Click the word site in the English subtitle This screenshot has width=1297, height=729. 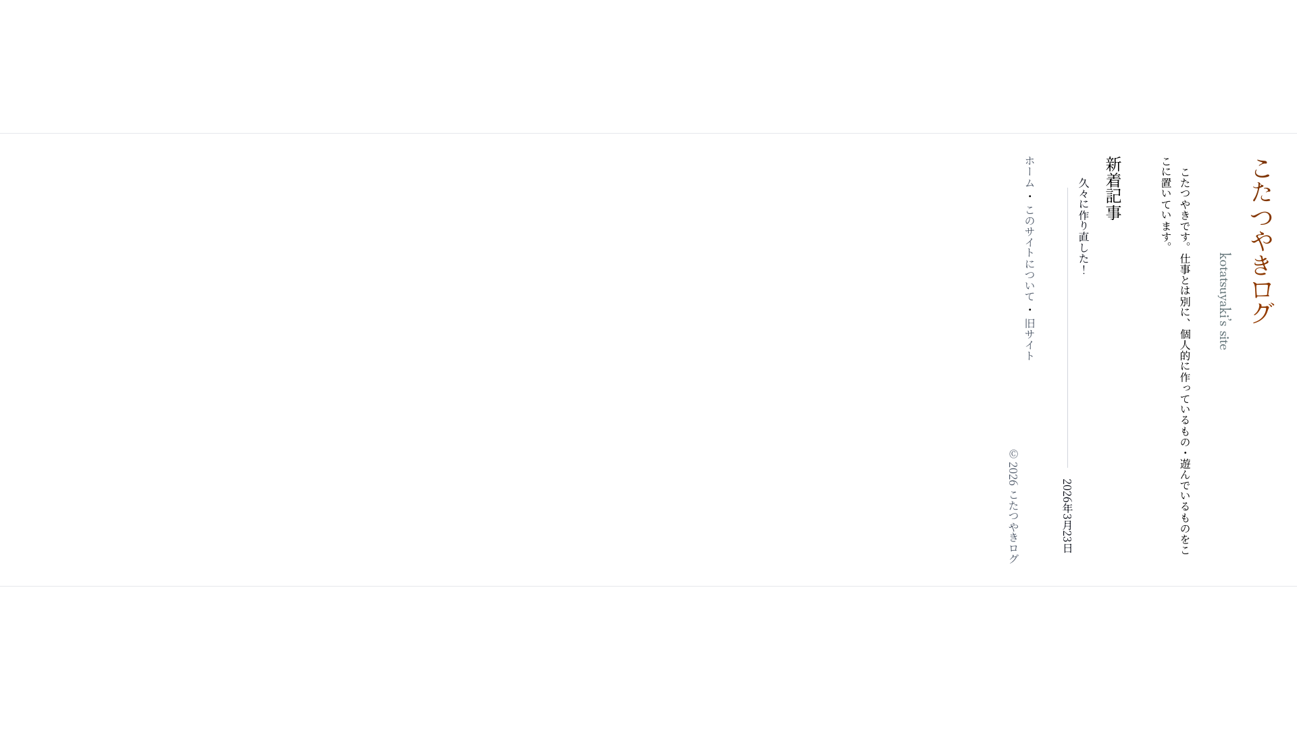coord(1224,340)
